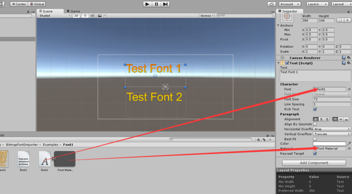Toggle blueprint mode dotted-rectangle button
The width and height of the screenshot is (352, 194).
pyautogui.click(x=340, y=20)
